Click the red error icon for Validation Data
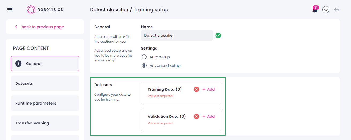The height and width of the screenshot is (140, 351). click(196, 116)
